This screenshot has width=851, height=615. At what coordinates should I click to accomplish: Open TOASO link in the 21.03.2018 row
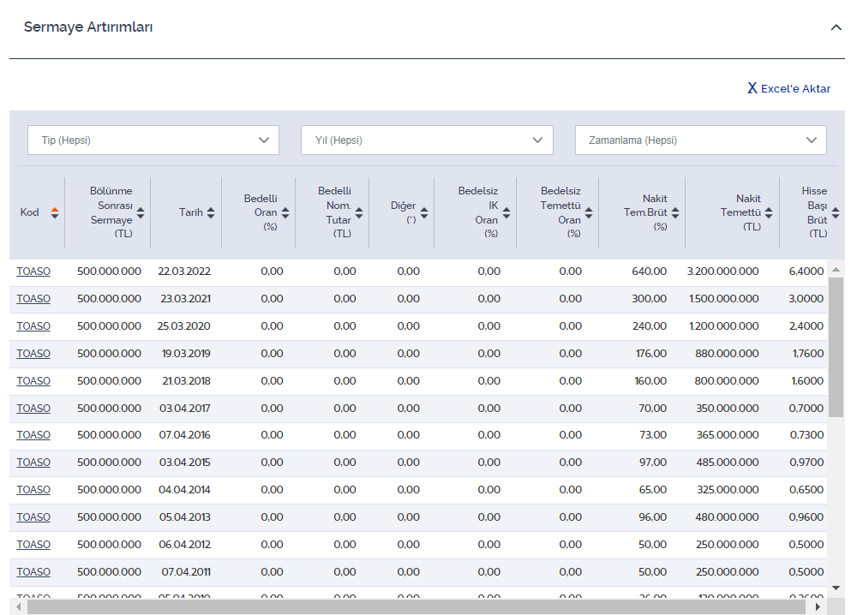click(x=33, y=380)
